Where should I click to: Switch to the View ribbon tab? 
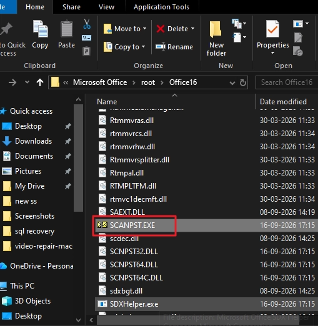pyautogui.click(x=106, y=7)
